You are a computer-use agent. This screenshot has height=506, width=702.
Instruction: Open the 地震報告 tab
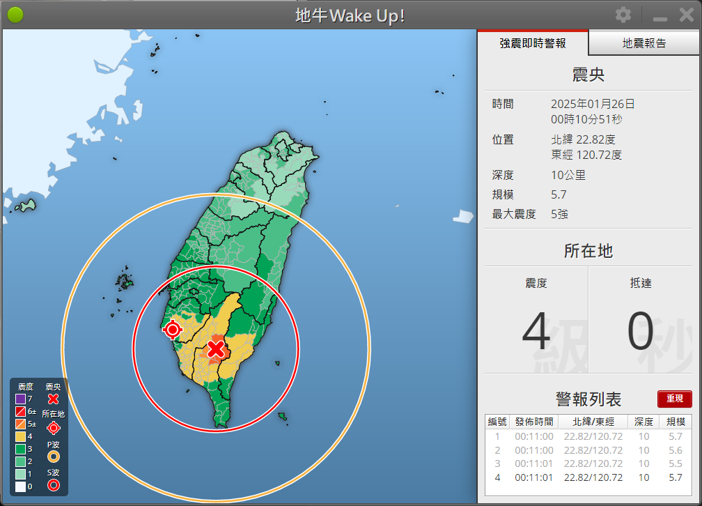(644, 43)
